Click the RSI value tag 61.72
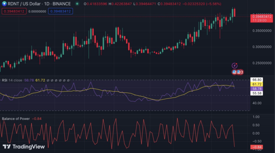The width and height of the screenshot is (275, 153). (x=256, y=84)
